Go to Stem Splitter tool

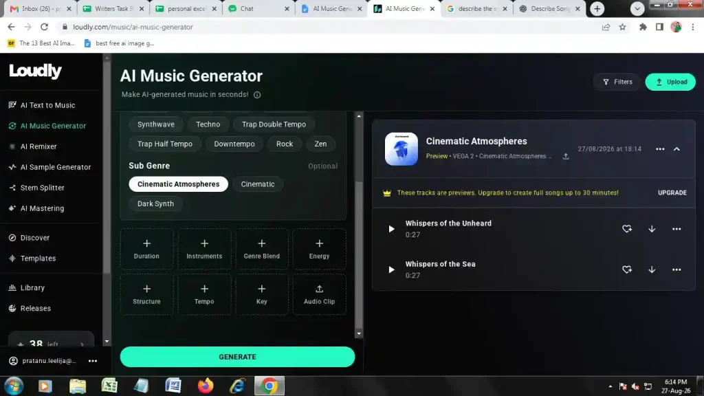tap(37, 188)
